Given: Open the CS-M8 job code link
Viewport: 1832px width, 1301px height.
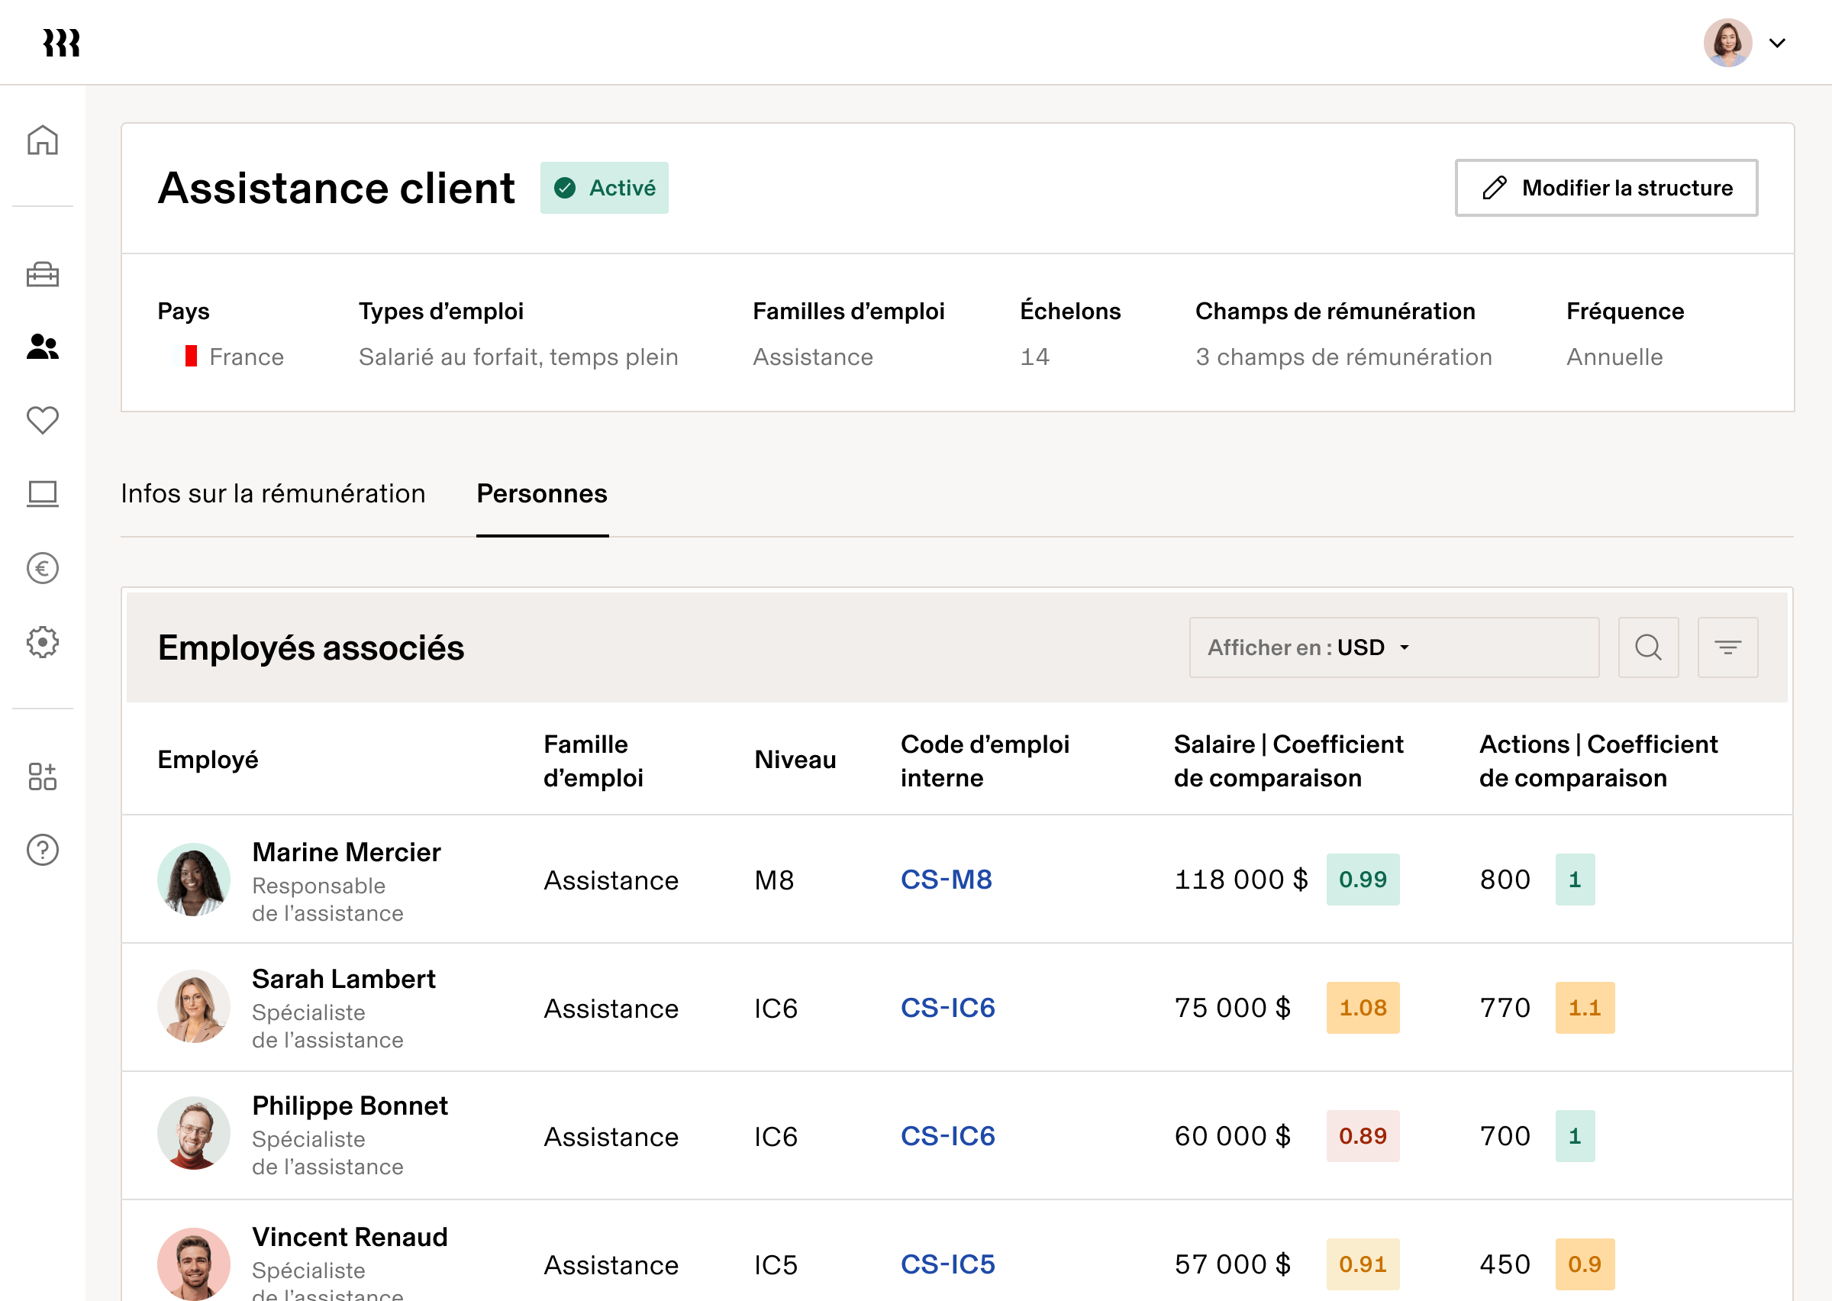Looking at the screenshot, I should 947,880.
